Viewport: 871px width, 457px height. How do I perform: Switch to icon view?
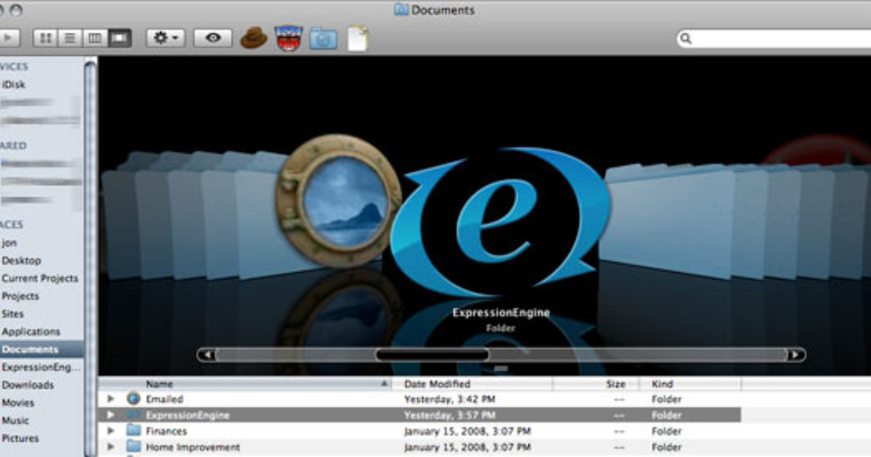46,38
